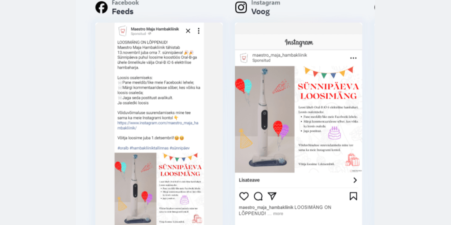Save the post with bookmark icon

(353, 196)
